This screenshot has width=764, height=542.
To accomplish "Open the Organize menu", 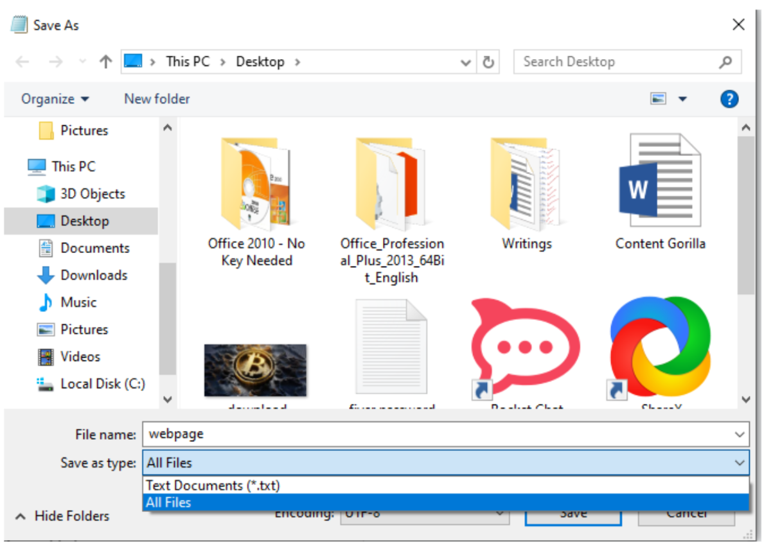I will click(x=55, y=99).
